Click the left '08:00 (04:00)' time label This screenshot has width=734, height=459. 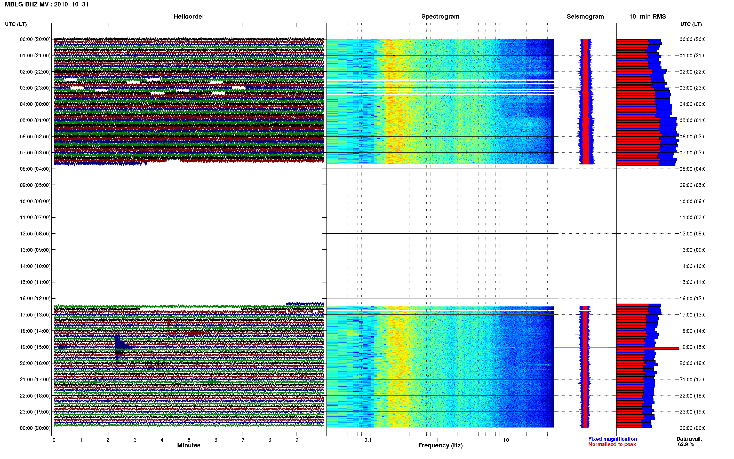(35, 169)
